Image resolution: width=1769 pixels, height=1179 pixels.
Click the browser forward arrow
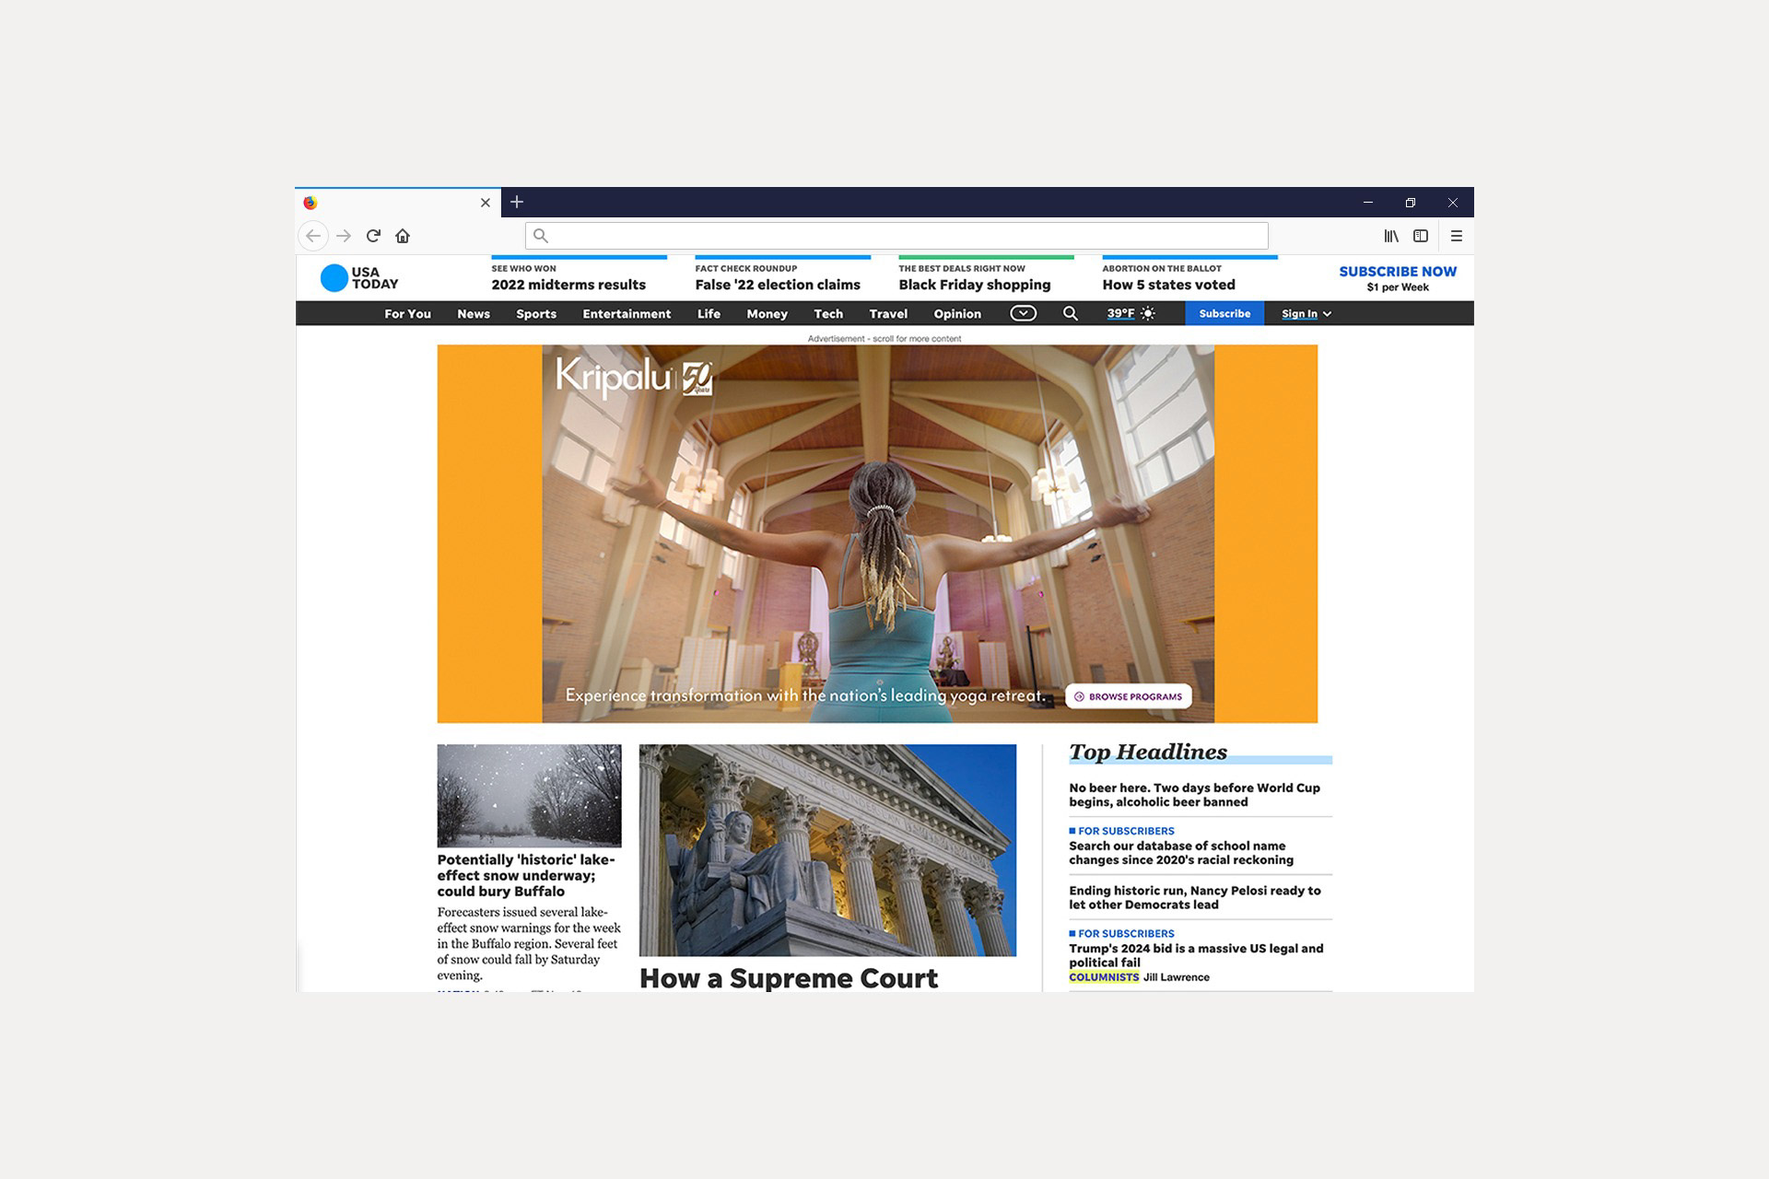pyautogui.click(x=344, y=236)
